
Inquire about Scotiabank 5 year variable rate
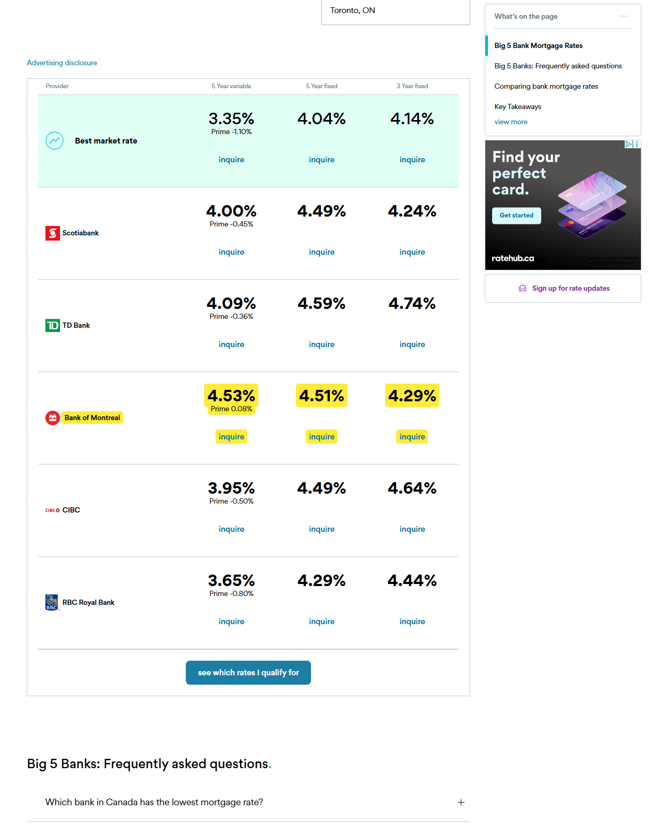click(x=231, y=252)
